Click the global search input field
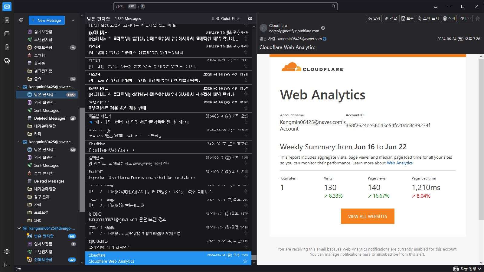The width and height of the screenshot is (484, 272). (225, 6)
